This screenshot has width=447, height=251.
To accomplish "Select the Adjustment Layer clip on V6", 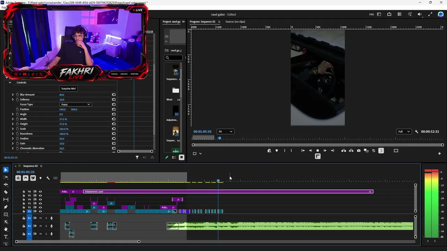I will click(x=228, y=191).
